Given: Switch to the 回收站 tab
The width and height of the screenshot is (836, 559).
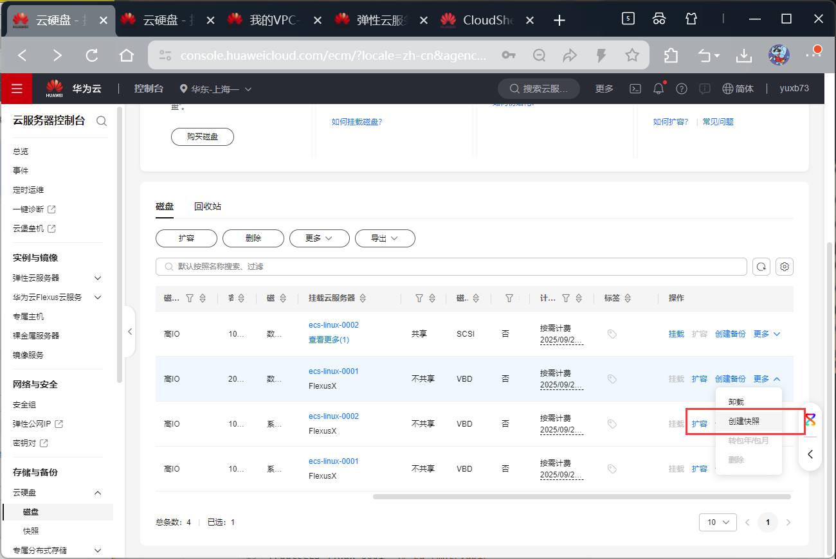Looking at the screenshot, I should point(208,207).
